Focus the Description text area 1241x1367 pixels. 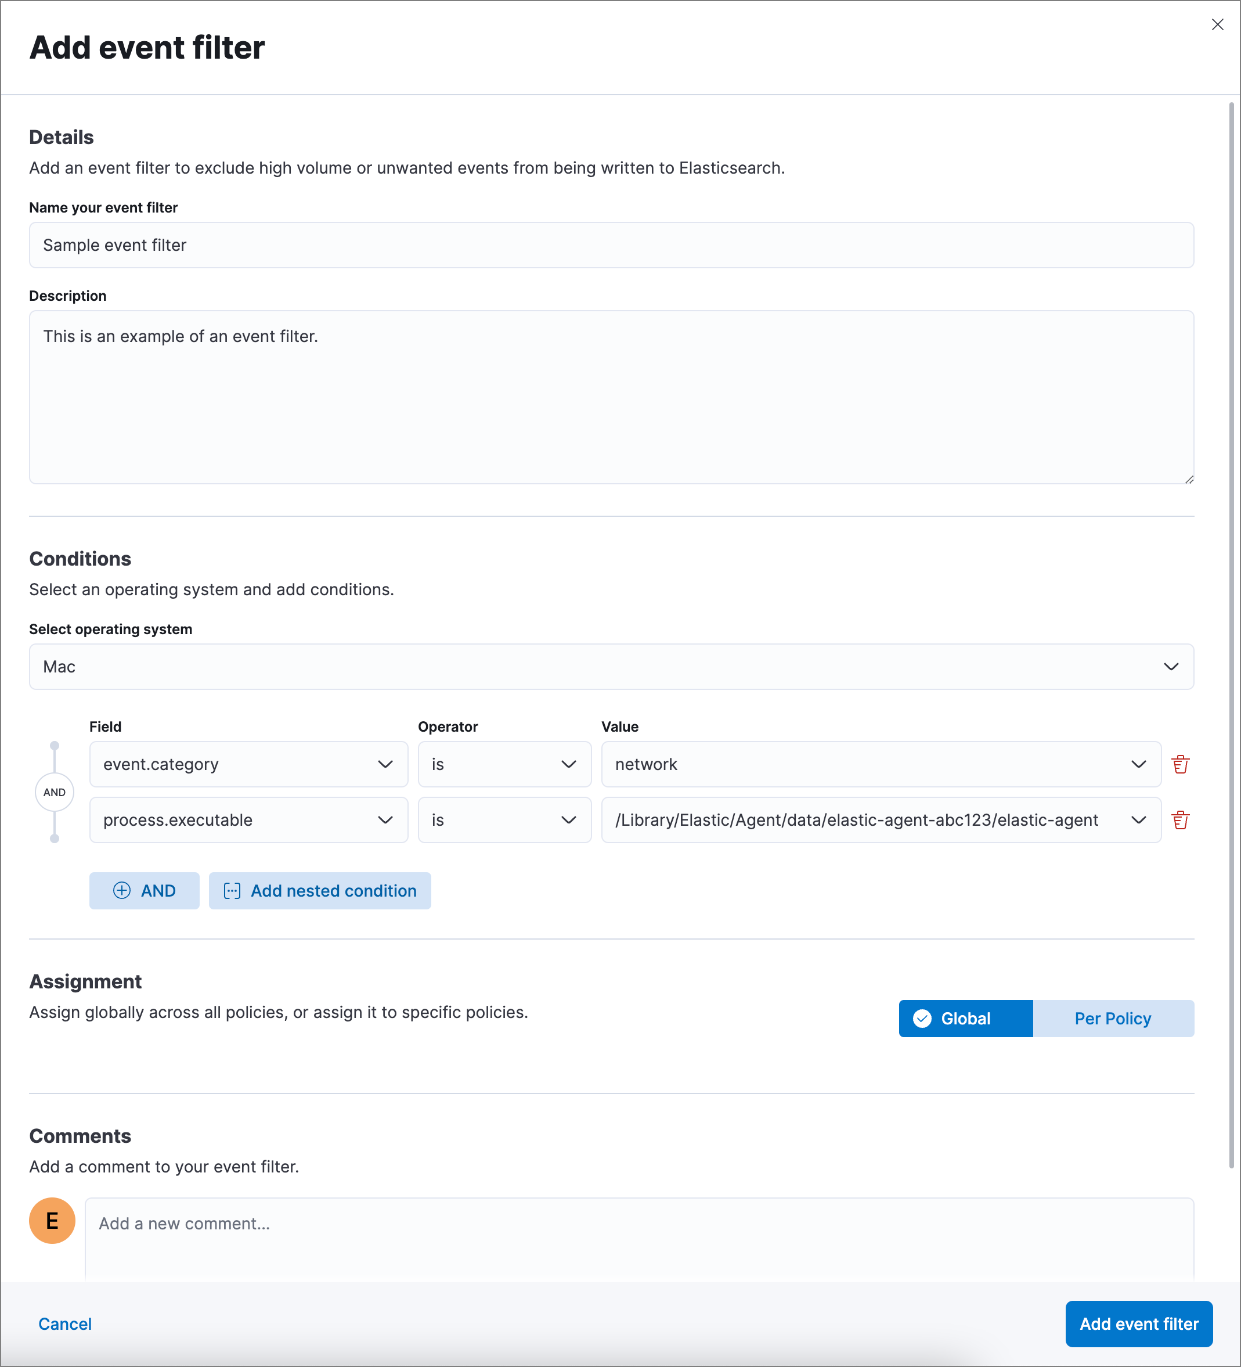(611, 397)
